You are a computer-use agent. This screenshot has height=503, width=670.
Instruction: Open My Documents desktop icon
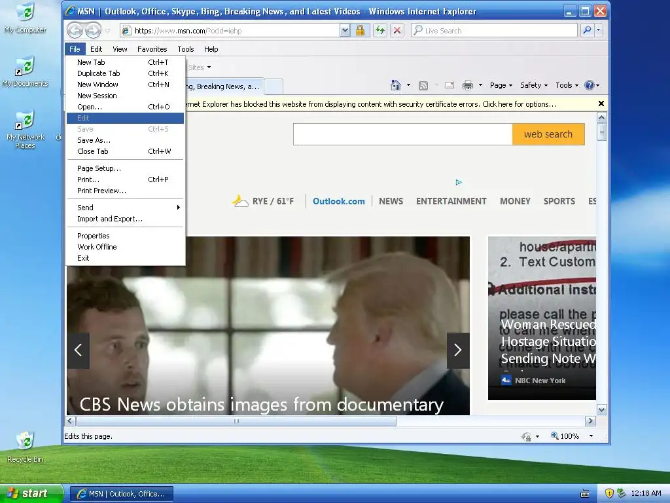pyautogui.click(x=26, y=71)
